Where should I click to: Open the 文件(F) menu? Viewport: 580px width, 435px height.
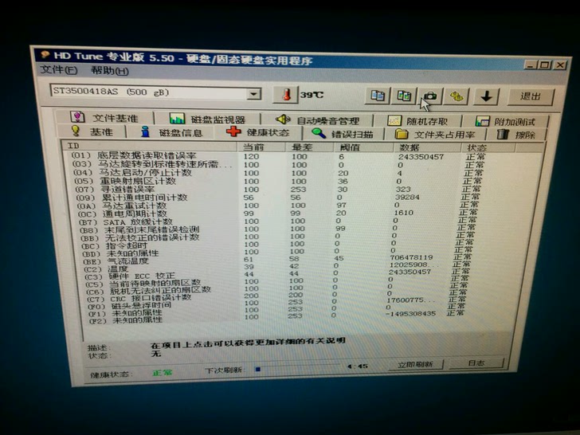[59, 70]
